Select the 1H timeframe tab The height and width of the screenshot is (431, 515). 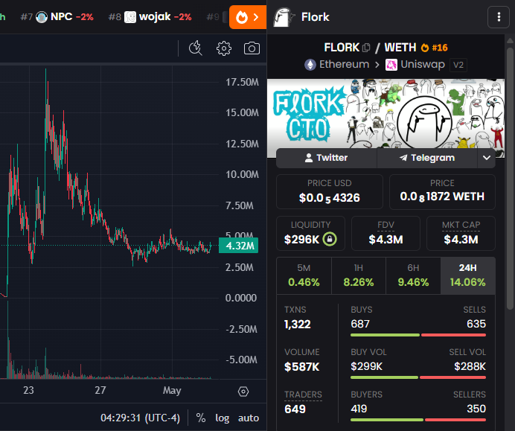point(359,275)
